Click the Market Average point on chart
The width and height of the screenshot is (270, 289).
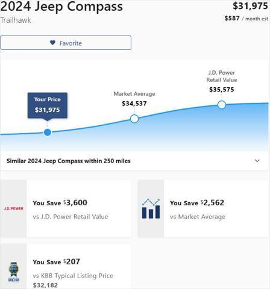(134, 119)
